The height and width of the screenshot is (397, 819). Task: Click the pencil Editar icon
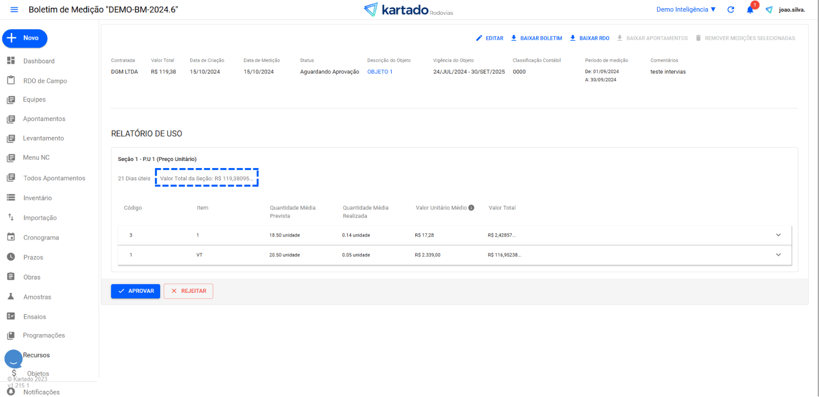[x=479, y=38]
